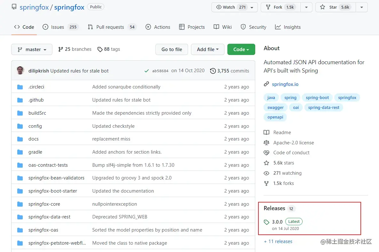Click the spring-boot topic tag

(x=317, y=97)
